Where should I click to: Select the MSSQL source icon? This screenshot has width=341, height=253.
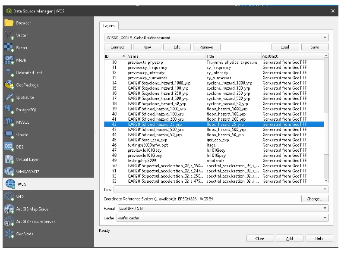tap(9, 122)
